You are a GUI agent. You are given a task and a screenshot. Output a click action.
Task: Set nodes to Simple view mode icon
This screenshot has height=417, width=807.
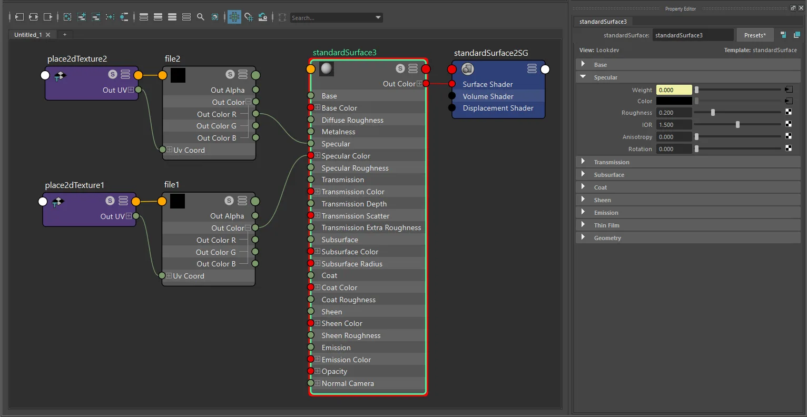[x=144, y=17]
